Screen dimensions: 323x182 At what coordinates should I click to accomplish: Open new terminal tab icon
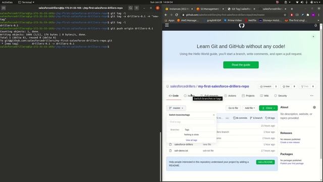[4, 8]
